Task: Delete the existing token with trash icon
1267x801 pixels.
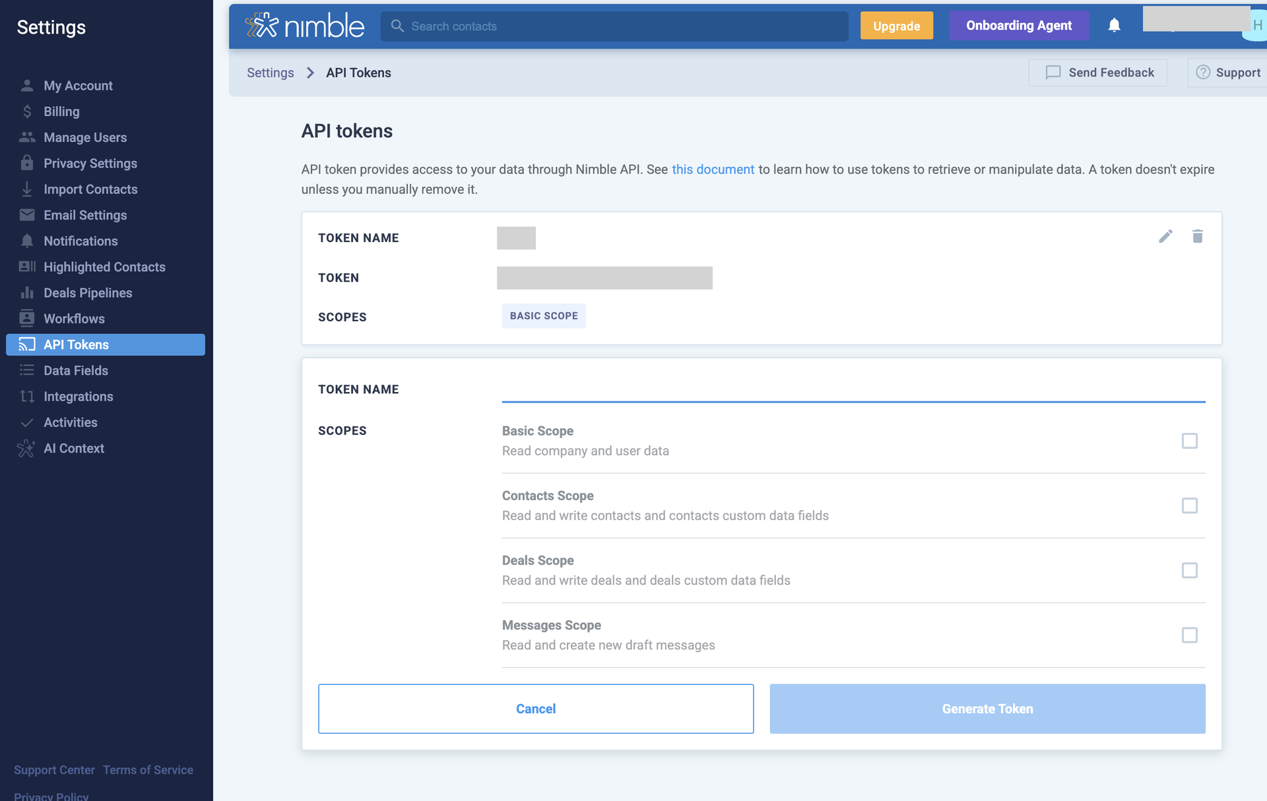Action: click(1198, 236)
